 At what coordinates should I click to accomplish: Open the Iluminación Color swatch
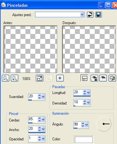pos(84,139)
